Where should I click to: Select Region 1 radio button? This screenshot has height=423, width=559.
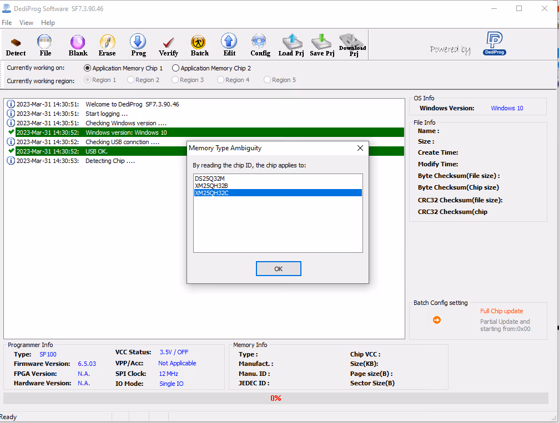coord(100,80)
